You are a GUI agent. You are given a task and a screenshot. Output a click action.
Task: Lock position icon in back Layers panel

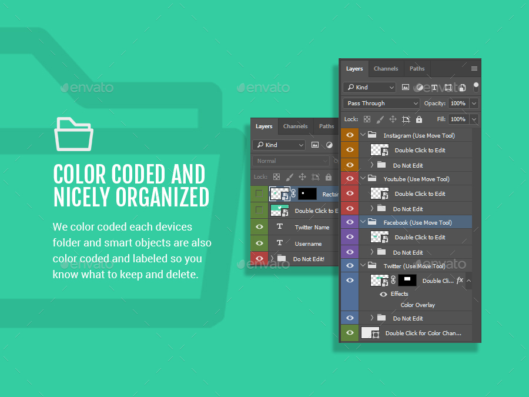(x=302, y=177)
